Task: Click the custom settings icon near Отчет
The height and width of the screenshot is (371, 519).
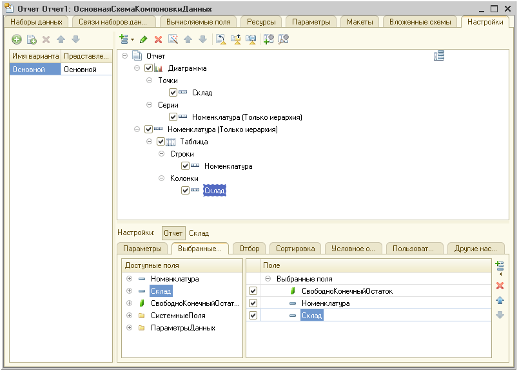Action: [439, 56]
